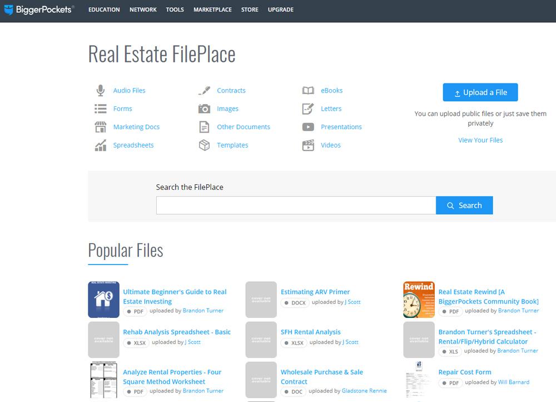The height and width of the screenshot is (402, 556).
Task: Open Ultimate Beginner's Guide to Real Estate Investing
Action: point(175,297)
